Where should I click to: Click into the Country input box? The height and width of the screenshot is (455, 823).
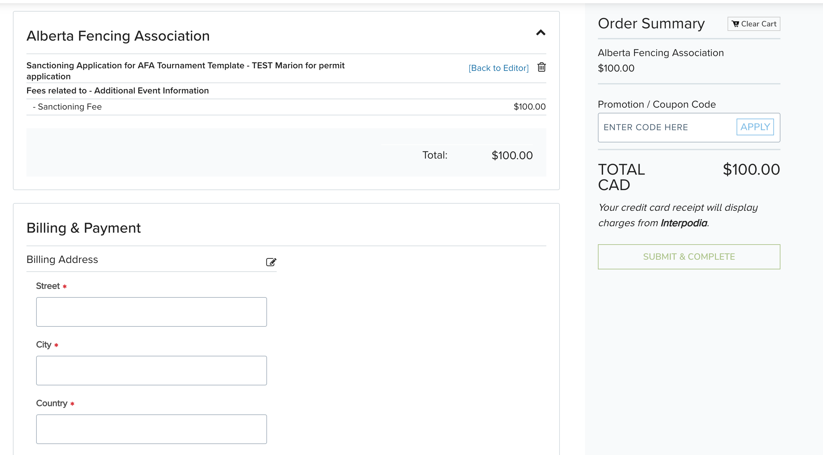pos(152,429)
